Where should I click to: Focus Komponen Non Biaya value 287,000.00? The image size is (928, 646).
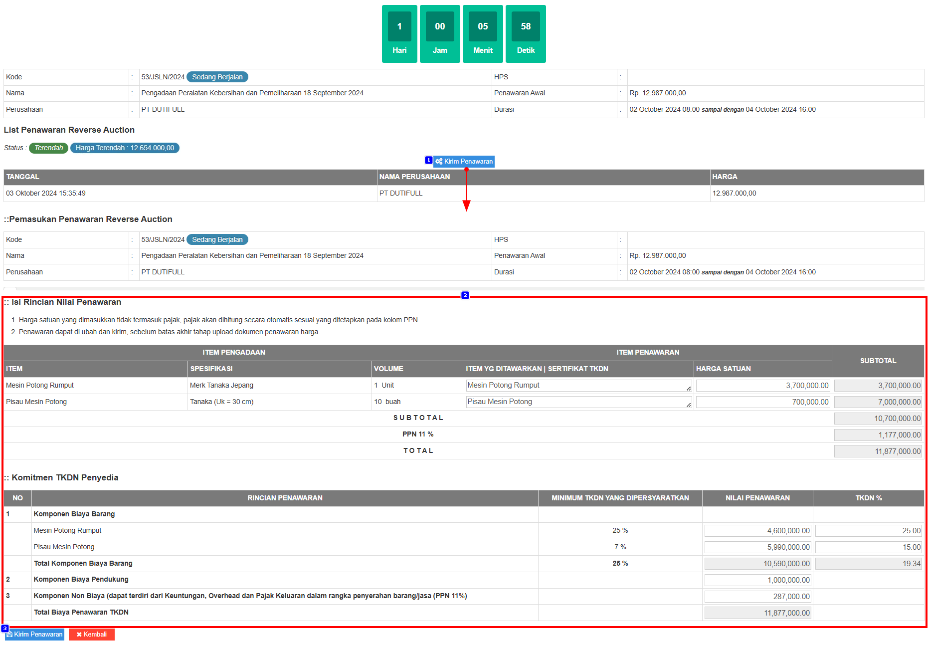757,597
